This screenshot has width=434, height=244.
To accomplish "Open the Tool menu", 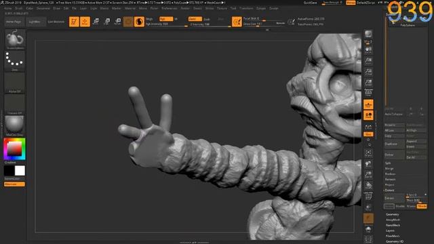I will tap(233, 8).
